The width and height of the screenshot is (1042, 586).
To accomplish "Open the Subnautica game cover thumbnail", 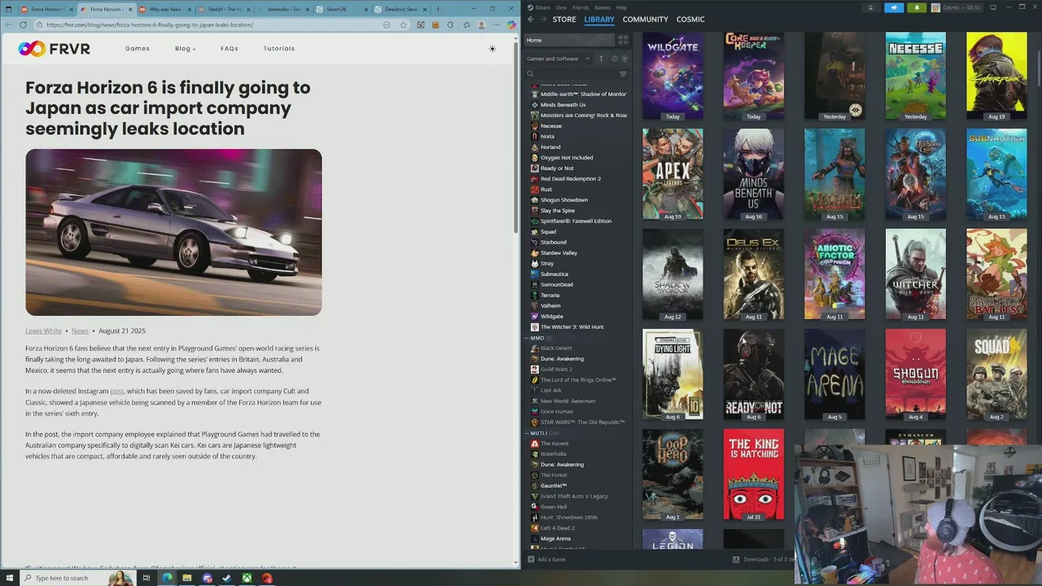I will [x=996, y=174].
